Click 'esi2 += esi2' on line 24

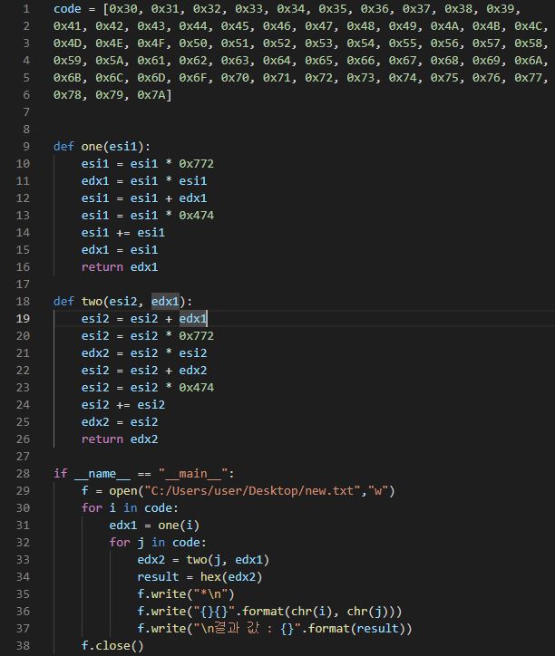123,404
